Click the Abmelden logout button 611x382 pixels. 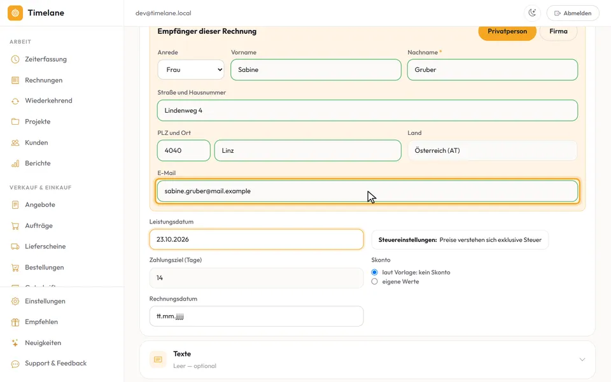tap(573, 13)
